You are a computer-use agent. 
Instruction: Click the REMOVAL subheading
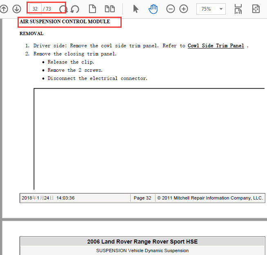(x=31, y=33)
